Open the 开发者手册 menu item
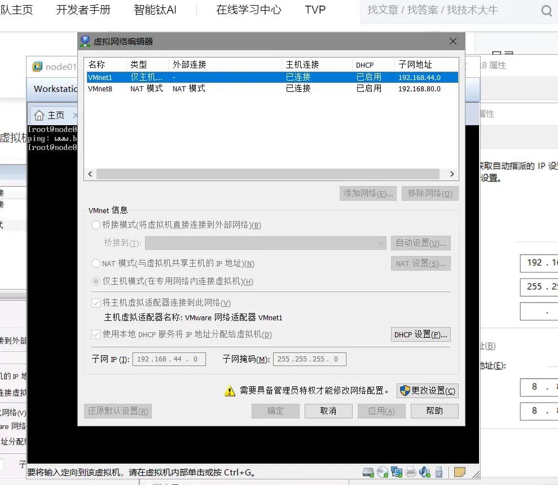 84,10
